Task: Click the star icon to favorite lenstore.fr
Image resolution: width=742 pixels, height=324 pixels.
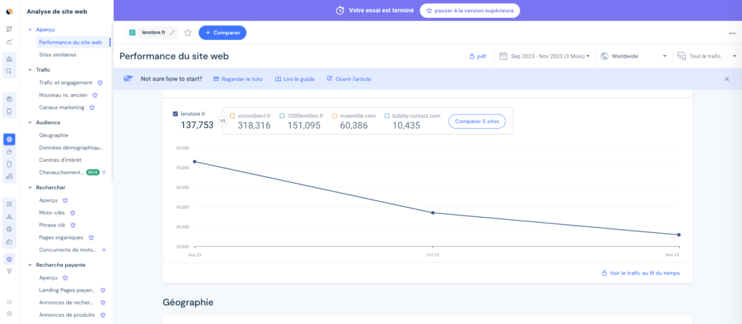Action: tap(188, 33)
